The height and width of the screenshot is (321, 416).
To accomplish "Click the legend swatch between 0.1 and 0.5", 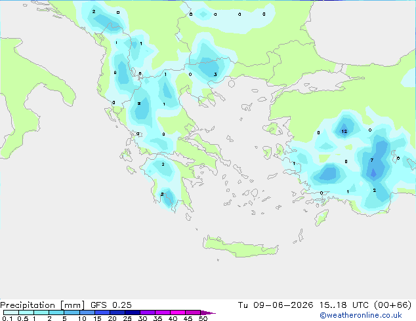I will 11,312.
